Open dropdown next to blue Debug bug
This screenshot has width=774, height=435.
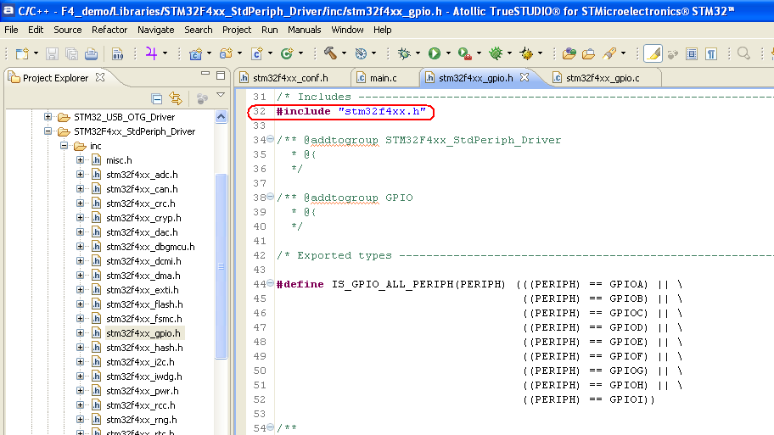[x=418, y=53]
